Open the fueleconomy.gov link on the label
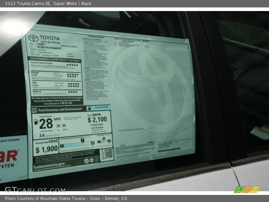 pyautogui.click(x=49, y=166)
